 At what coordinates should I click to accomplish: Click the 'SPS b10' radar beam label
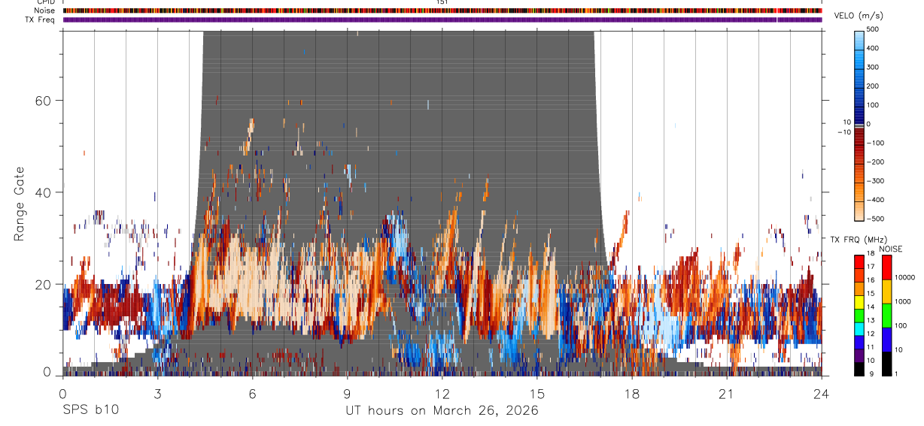pyautogui.click(x=90, y=411)
